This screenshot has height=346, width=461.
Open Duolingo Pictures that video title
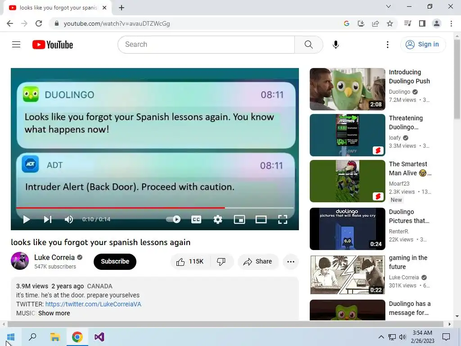click(409, 216)
